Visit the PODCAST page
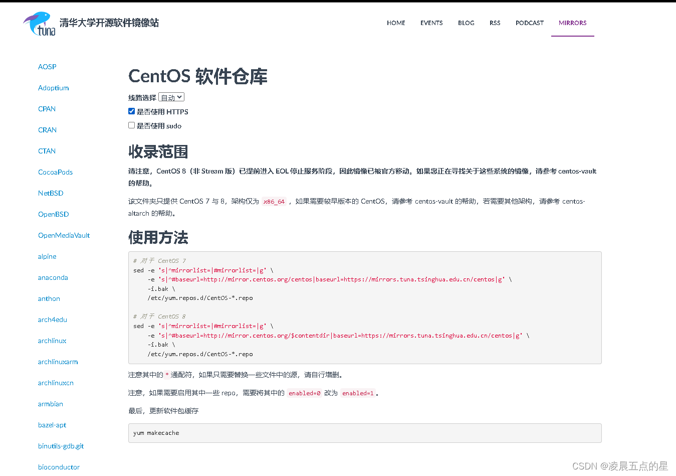676x476 pixels. pos(529,23)
